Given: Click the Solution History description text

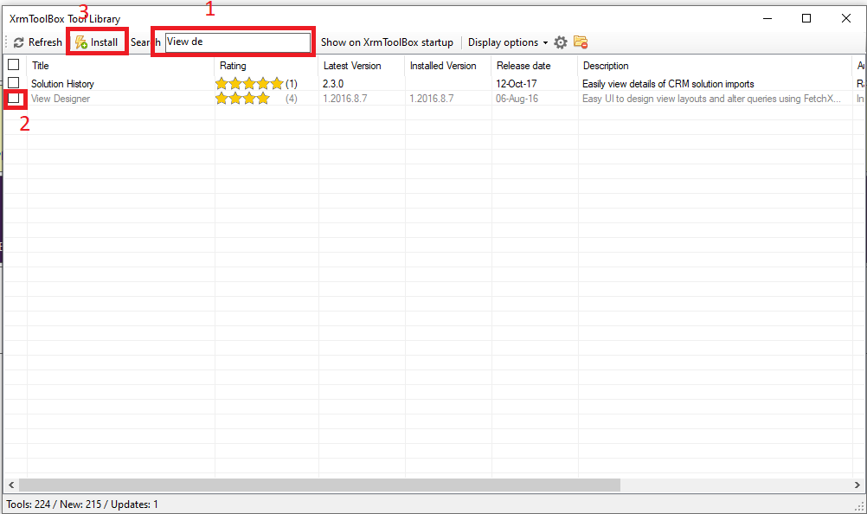Looking at the screenshot, I should [668, 84].
